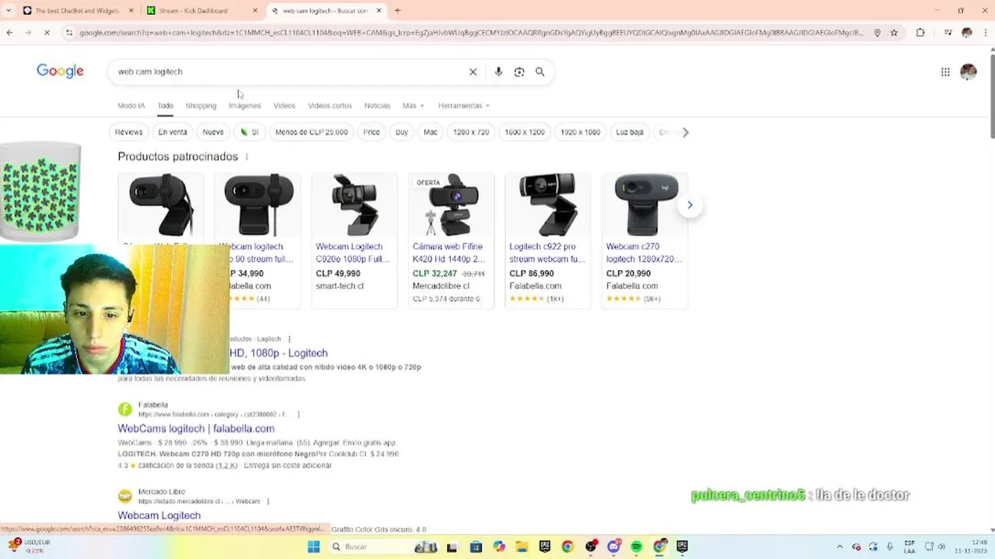Open the Herramientas dropdown
This screenshot has height=559, width=995.
pyautogui.click(x=464, y=106)
